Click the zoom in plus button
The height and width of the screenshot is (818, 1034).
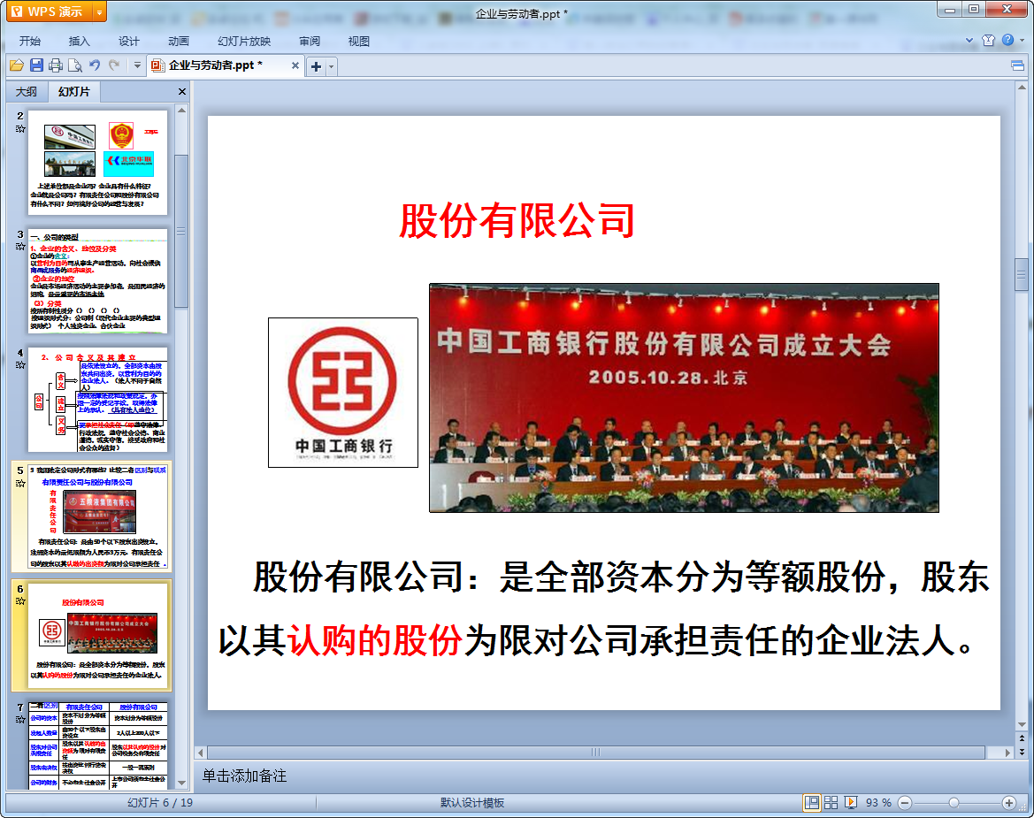(x=1008, y=803)
